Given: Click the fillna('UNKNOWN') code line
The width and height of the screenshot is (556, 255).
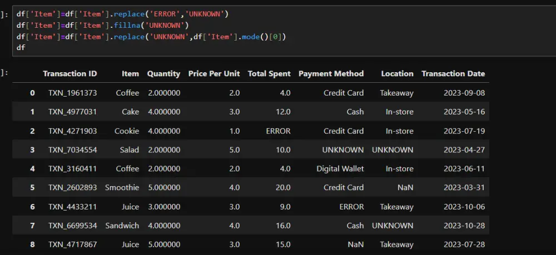Looking at the screenshot, I should (103, 26).
